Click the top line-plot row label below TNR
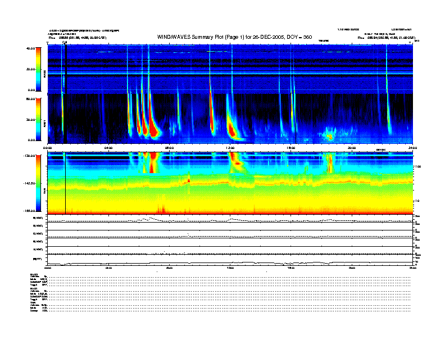 [x=38, y=218]
